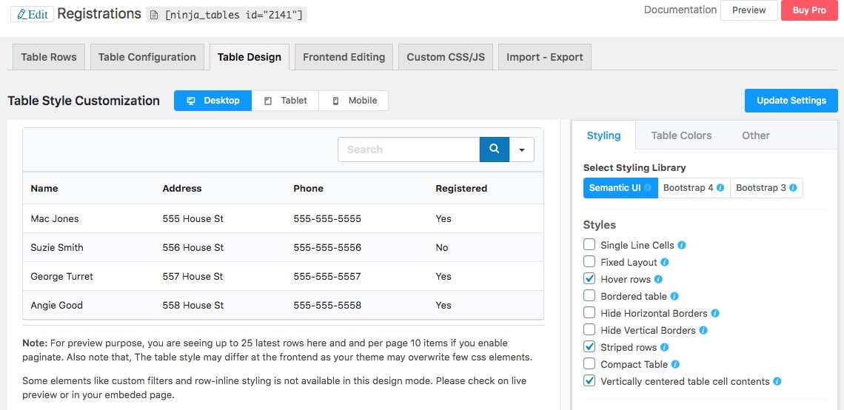Click the ninja_tables shortcode text

click(x=234, y=15)
